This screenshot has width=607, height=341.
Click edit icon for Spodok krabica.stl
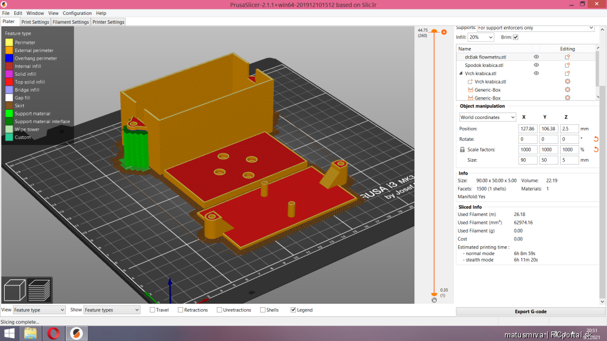567,65
